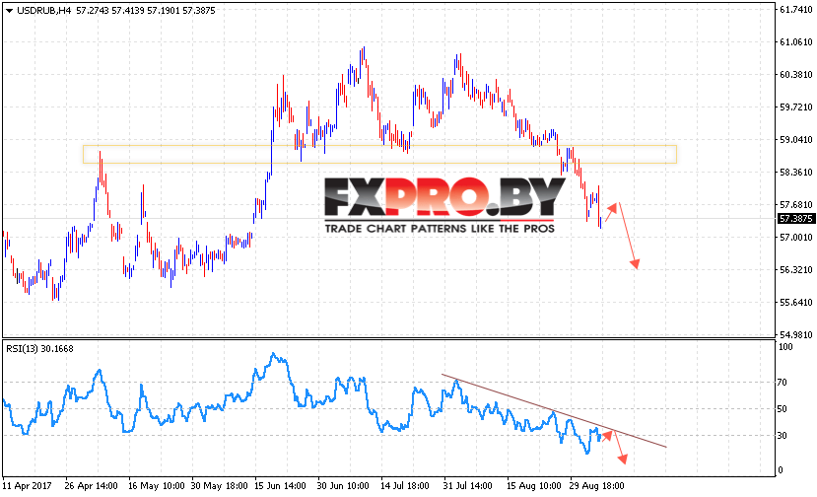
Task: Click the 31 Jul 14:00 time label
Action: (x=467, y=485)
